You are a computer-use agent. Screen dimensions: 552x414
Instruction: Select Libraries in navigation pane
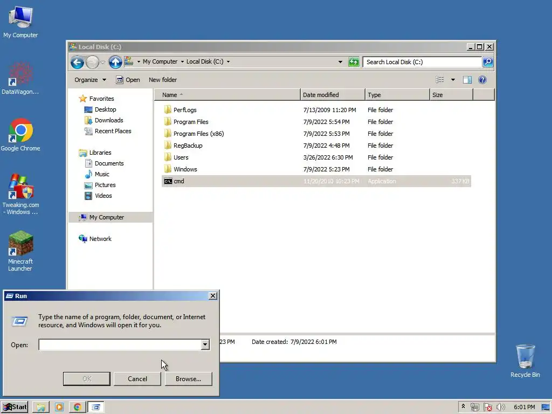pos(95,153)
